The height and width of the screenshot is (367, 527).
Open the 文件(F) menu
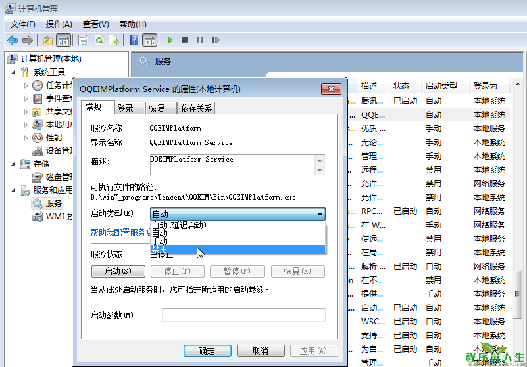22,24
